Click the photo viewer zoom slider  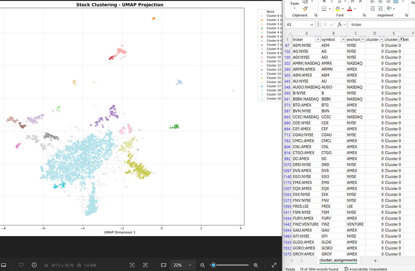point(230,265)
